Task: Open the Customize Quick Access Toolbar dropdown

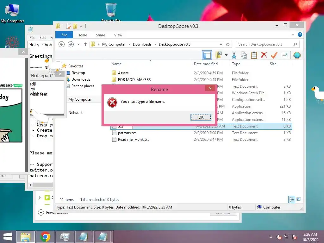Action: pos(81,27)
